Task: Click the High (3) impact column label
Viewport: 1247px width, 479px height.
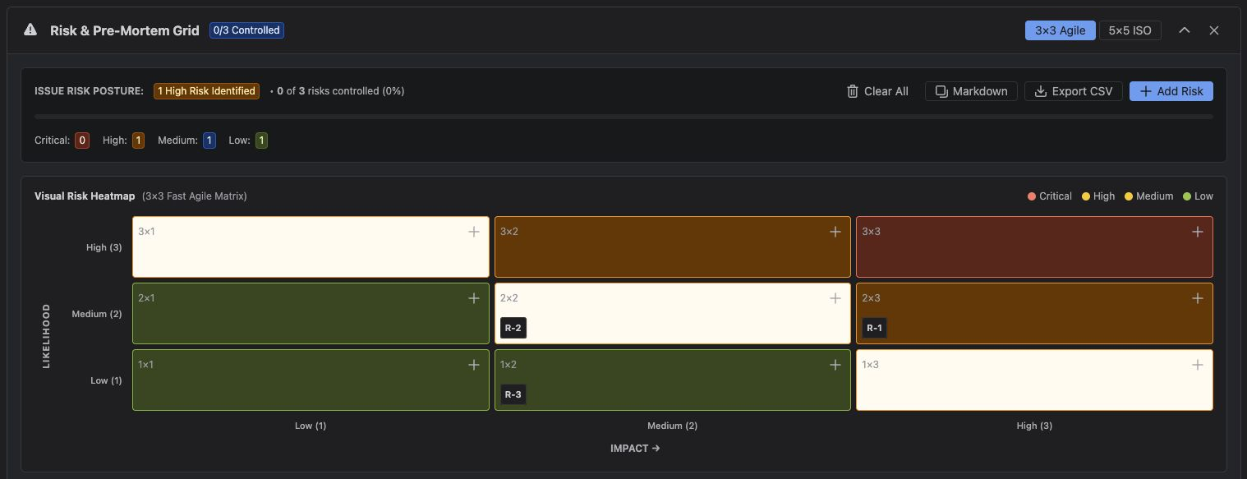Action: pos(1034,426)
